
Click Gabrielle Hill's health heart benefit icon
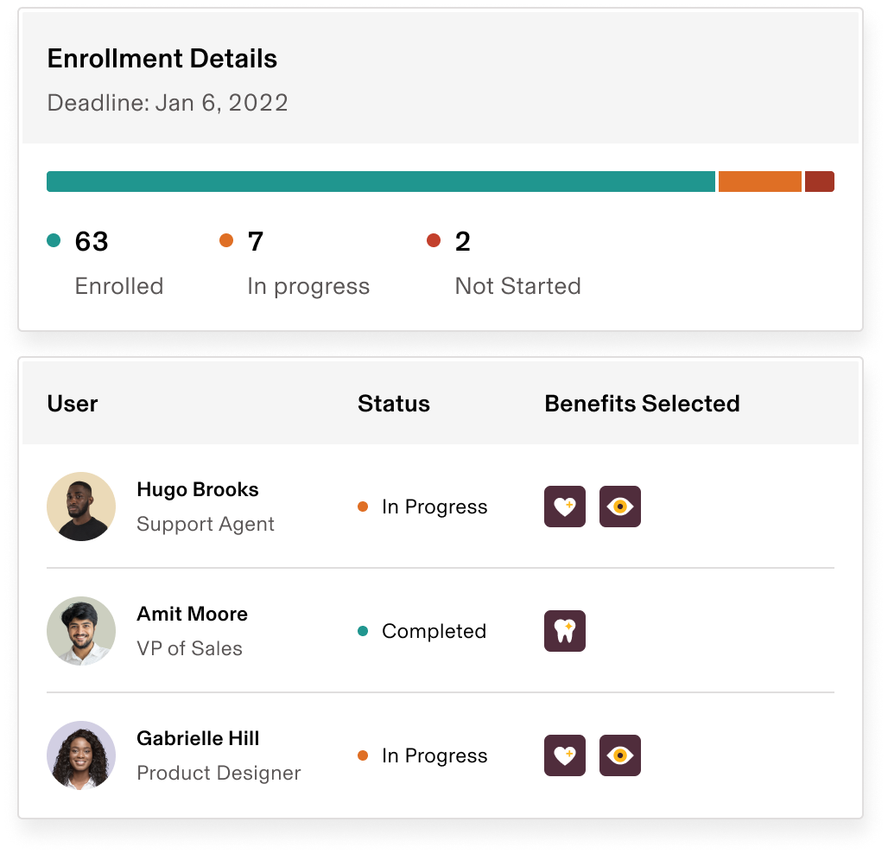pyautogui.click(x=565, y=755)
